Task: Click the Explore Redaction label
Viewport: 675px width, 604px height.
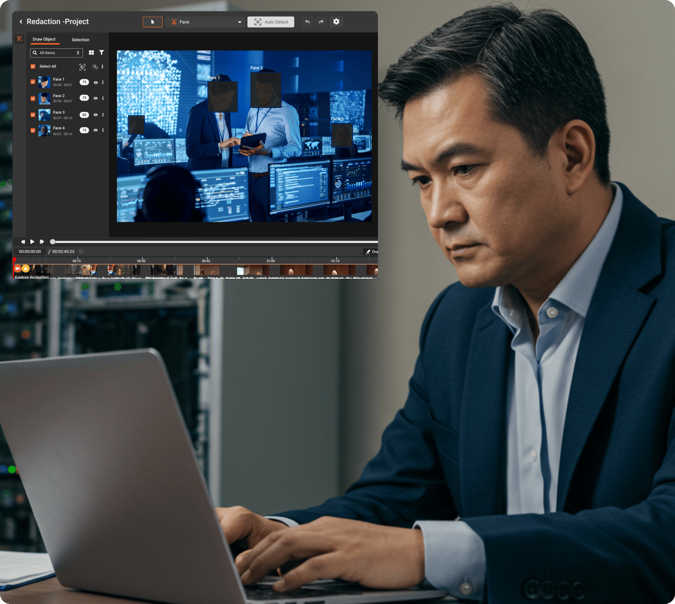Action: [32, 277]
